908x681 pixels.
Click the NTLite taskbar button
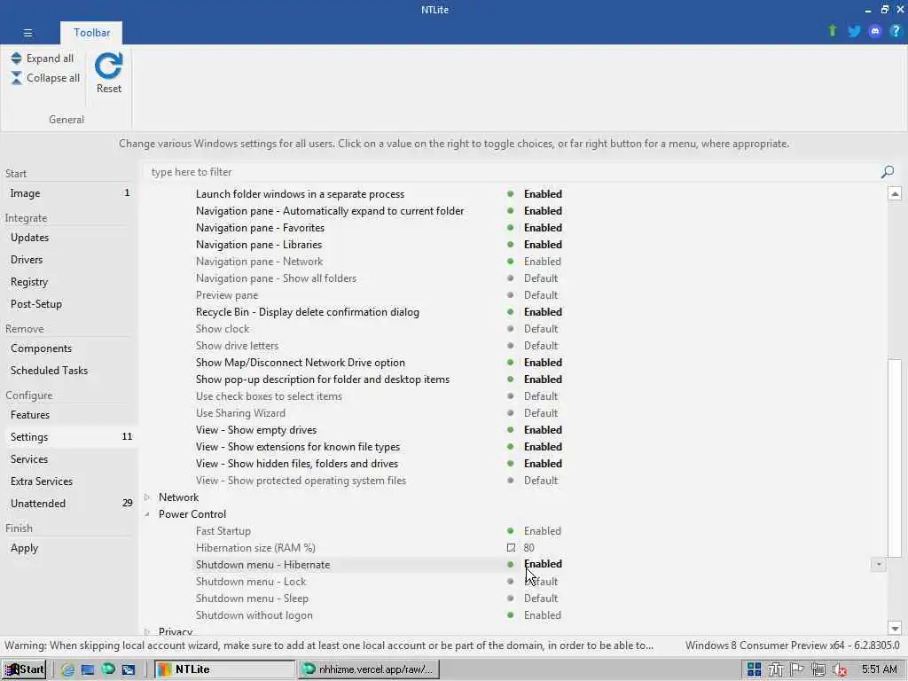pyautogui.click(x=224, y=669)
